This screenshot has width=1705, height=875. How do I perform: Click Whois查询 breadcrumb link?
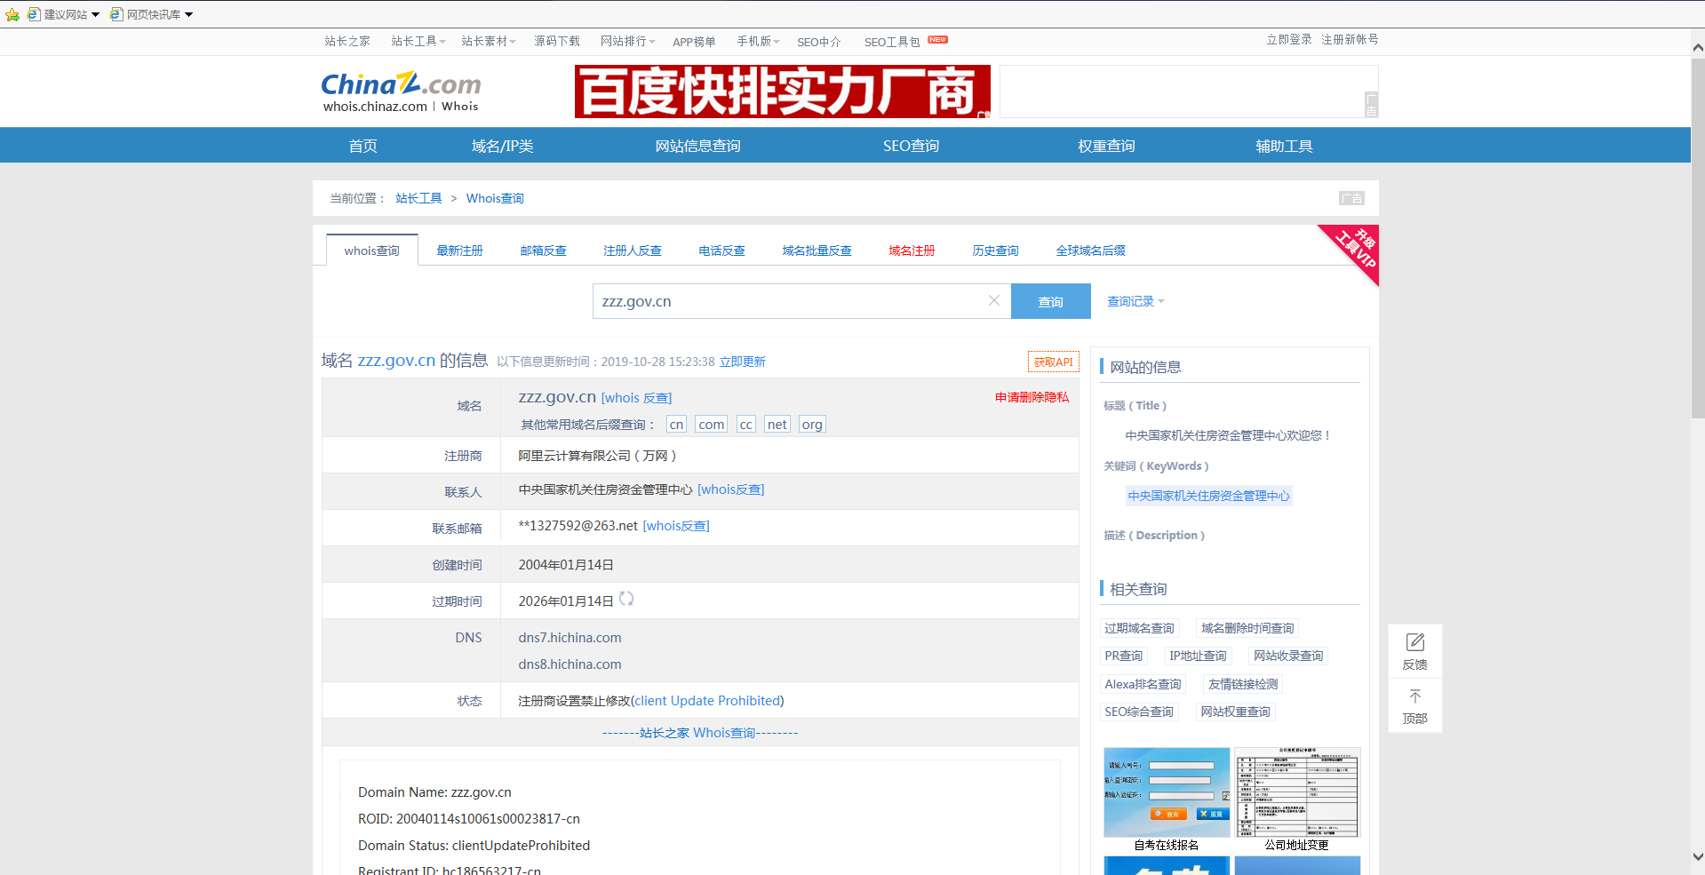pyautogui.click(x=495, y=198)
